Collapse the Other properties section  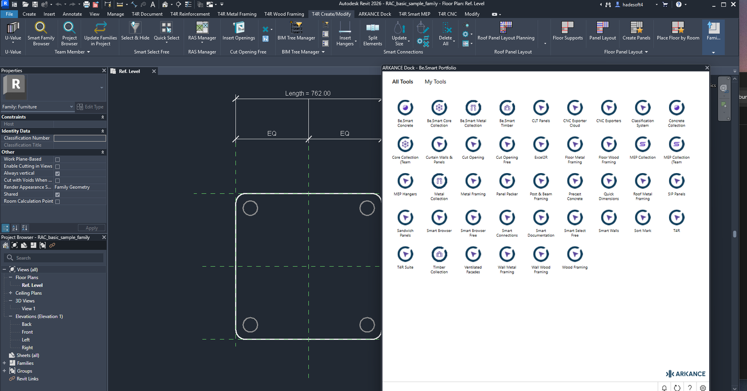pos(103,152)
